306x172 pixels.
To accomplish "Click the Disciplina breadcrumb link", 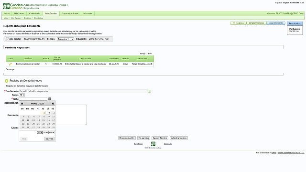I will pyautogui.click(x=28, y=18).
